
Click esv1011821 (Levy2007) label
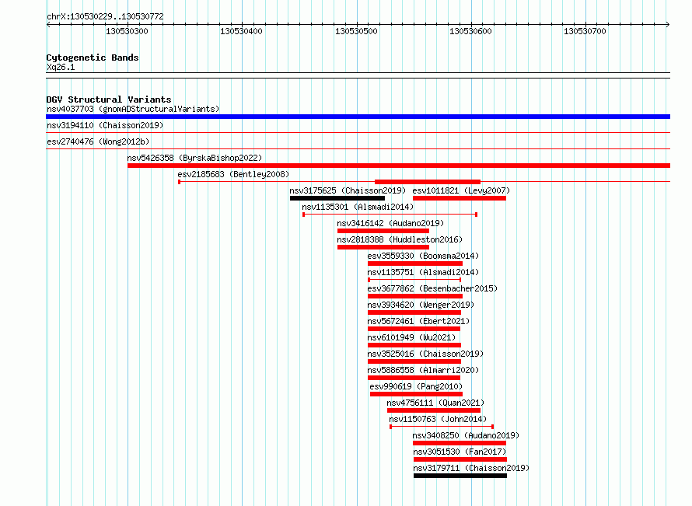tap(461, 190)
